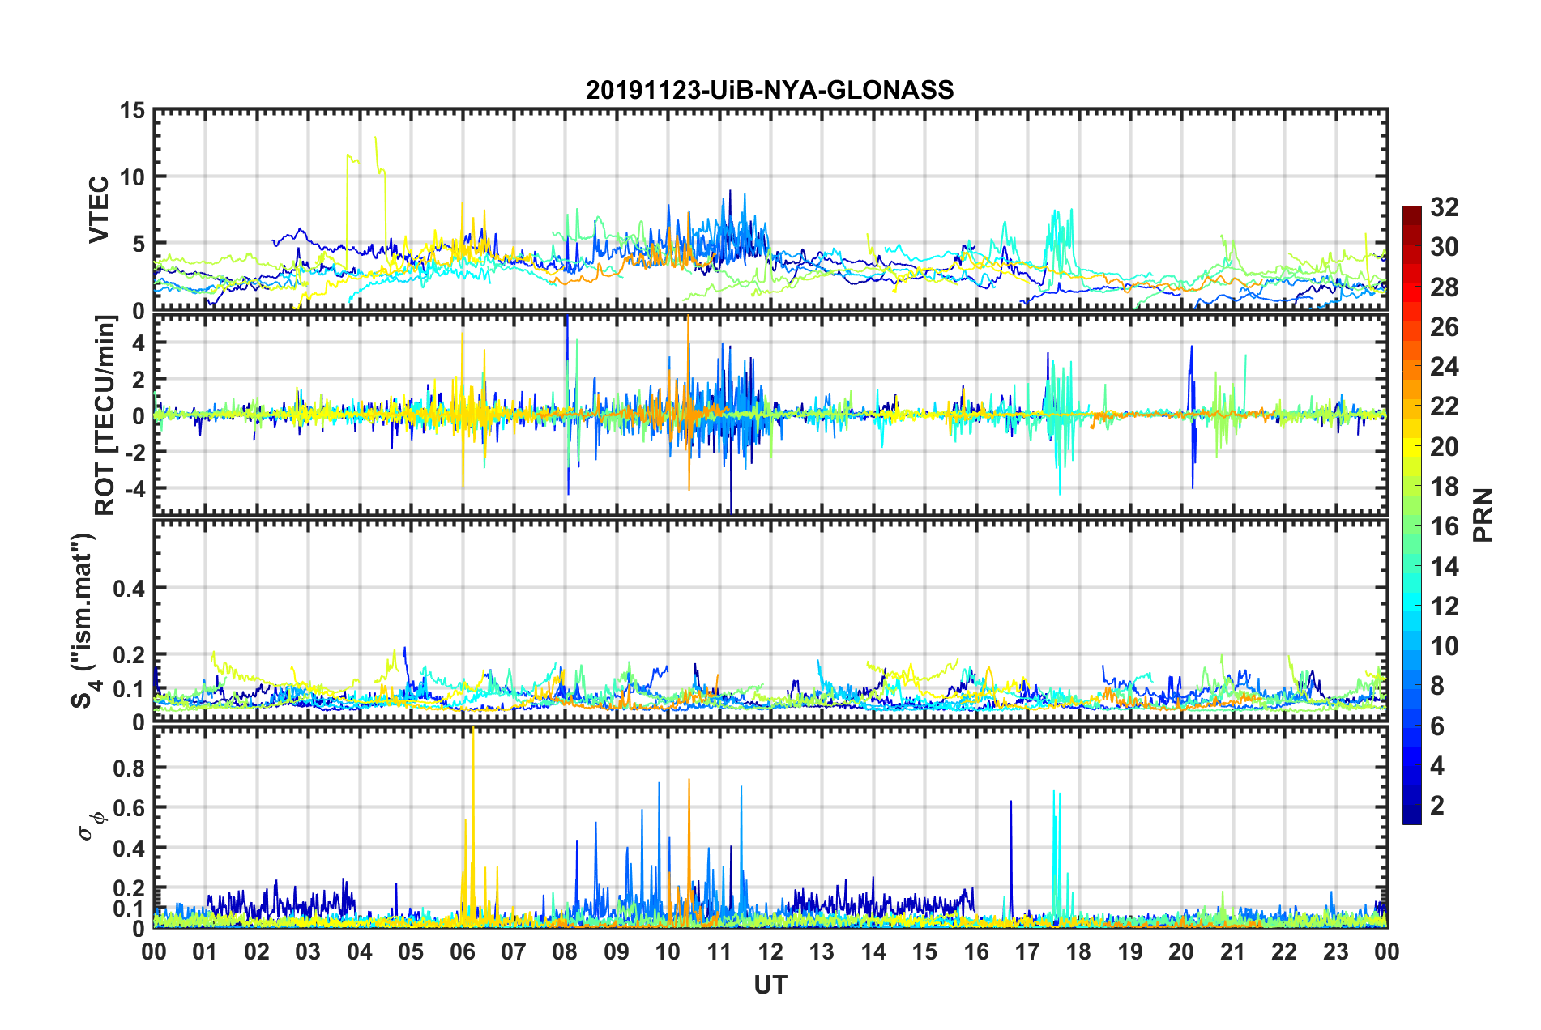Click colorbar tick label 32
The image size is (1541, 1030).
click(x=1445, y=207)
